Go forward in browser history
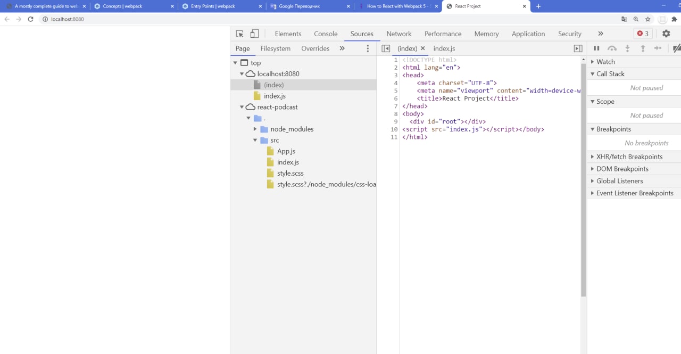This screenshot has width=681, height=354. pos(19,19)
